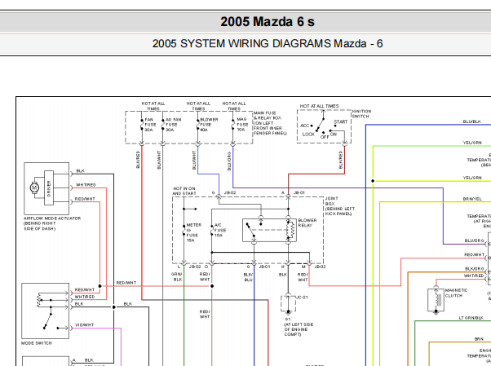Click the "A/C FUSE 15A" label
Viewport: 491px width, 366px height.
click(220, 230)
